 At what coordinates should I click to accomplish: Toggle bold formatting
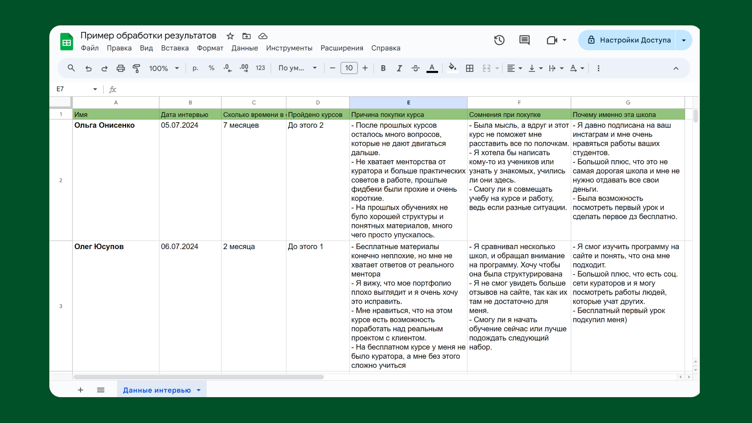coord(383,68)
